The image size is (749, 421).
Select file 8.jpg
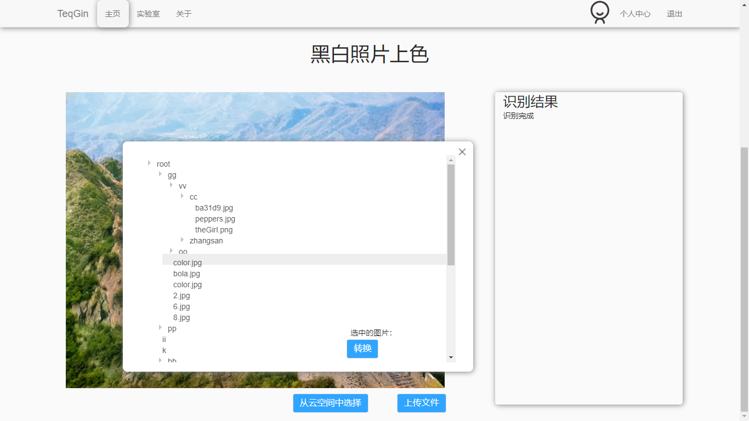pyautogui.click(x=181, y=317)
